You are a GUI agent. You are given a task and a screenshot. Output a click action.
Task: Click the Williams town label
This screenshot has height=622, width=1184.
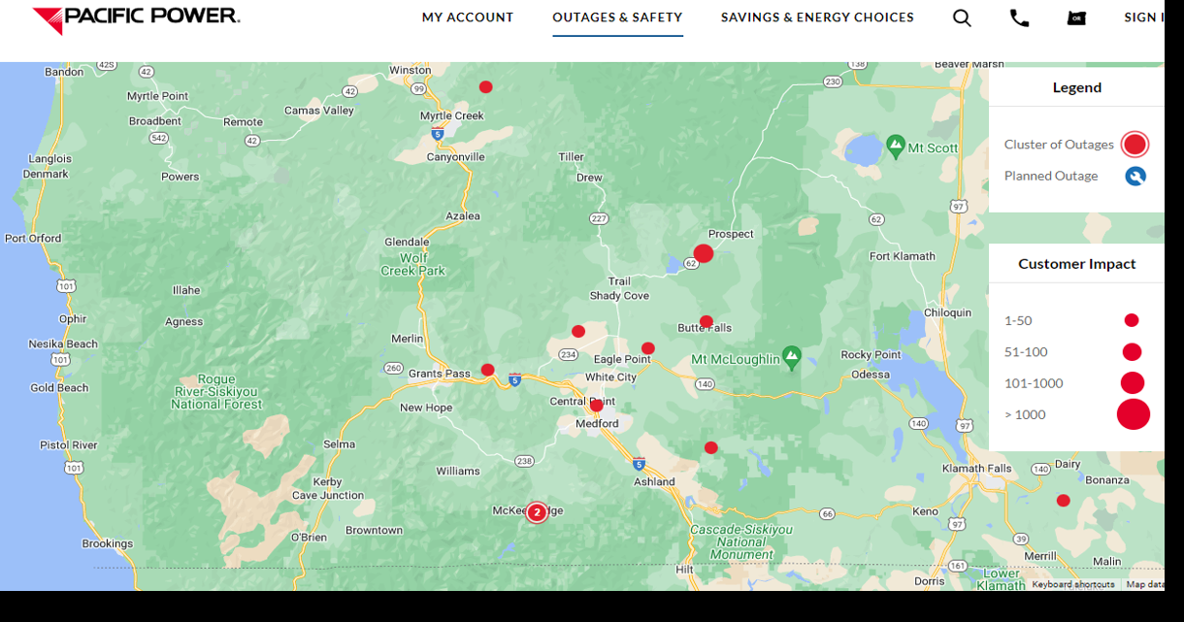coord(458,471)
